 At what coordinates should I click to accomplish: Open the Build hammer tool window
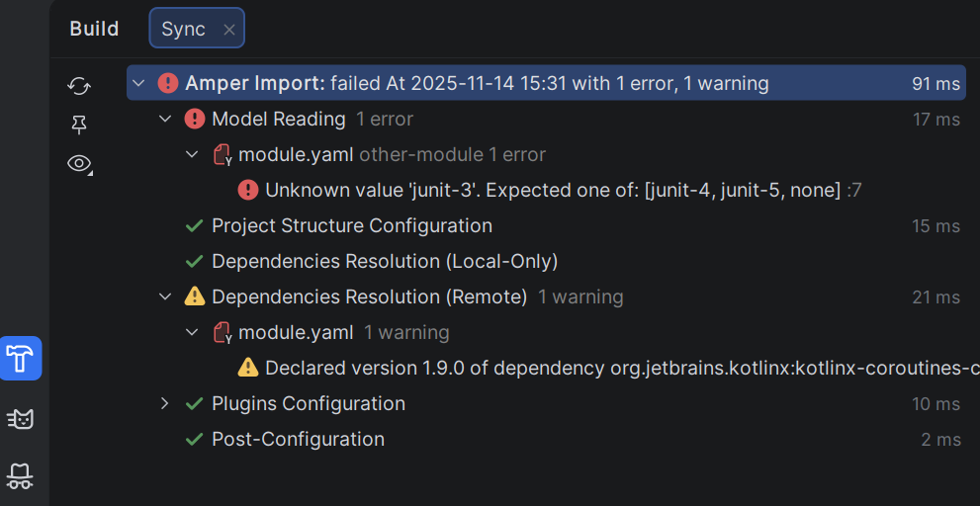[21, 359]
